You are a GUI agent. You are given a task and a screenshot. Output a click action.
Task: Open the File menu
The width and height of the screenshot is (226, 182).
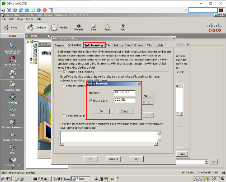4,19
